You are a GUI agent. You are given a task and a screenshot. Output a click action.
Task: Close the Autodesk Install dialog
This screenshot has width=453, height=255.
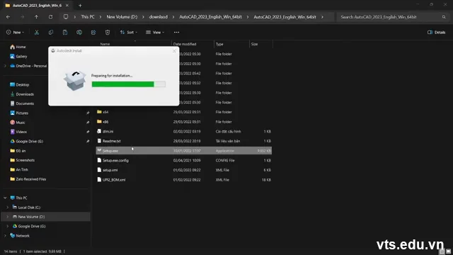(x=174, y=51)
